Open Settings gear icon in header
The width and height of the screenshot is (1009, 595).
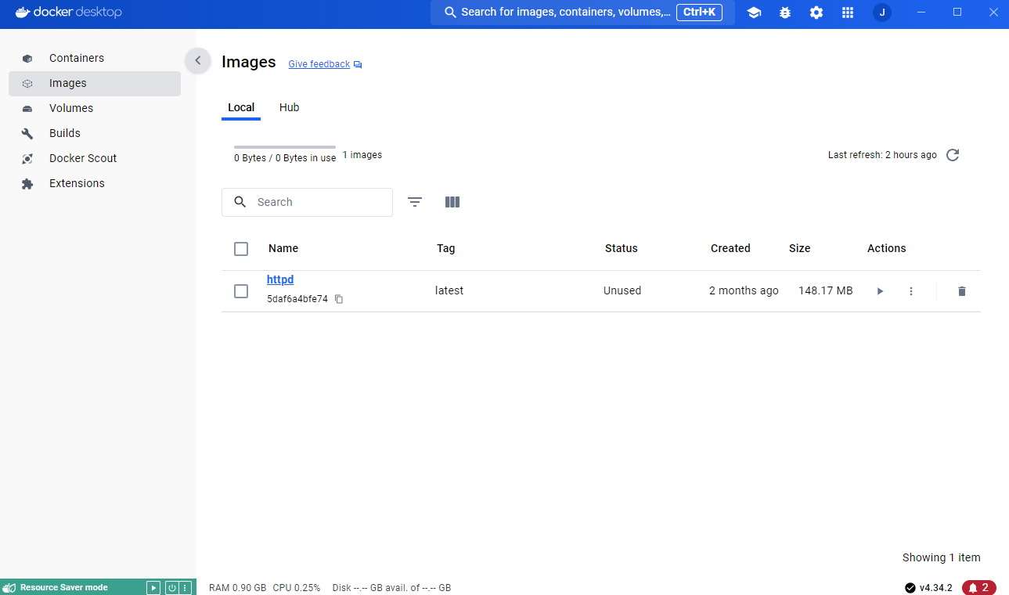[x=816, y=13]
